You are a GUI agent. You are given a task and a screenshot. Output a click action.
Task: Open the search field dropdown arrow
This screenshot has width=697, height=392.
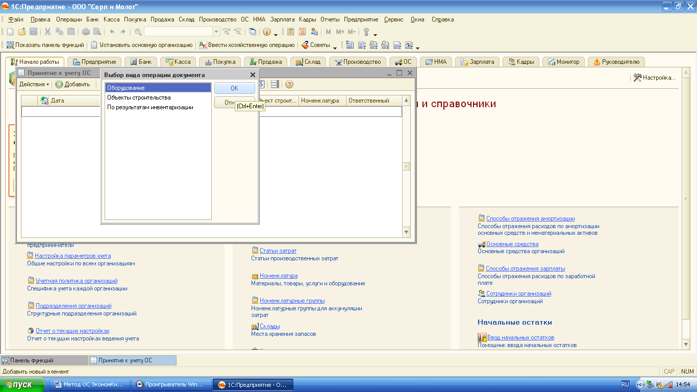(x=216, y=32)
